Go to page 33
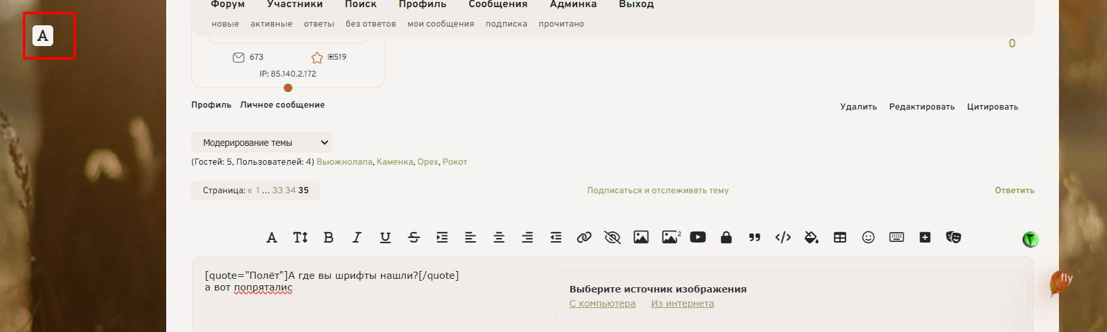 [277, 191]
